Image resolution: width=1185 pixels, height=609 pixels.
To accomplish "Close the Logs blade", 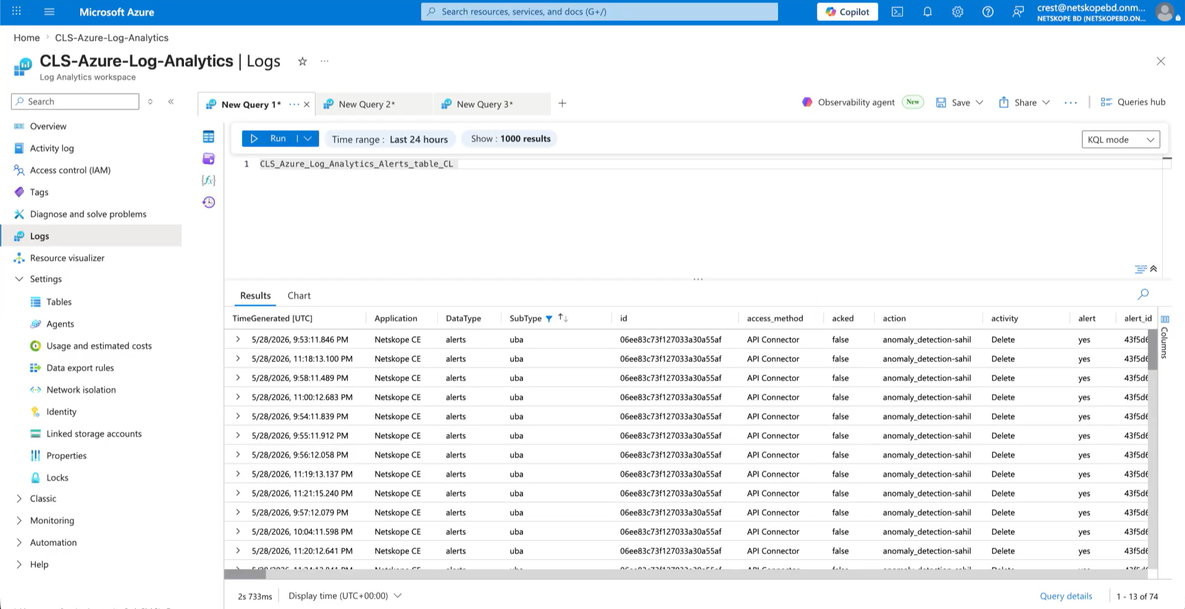I will (1161, 61).
